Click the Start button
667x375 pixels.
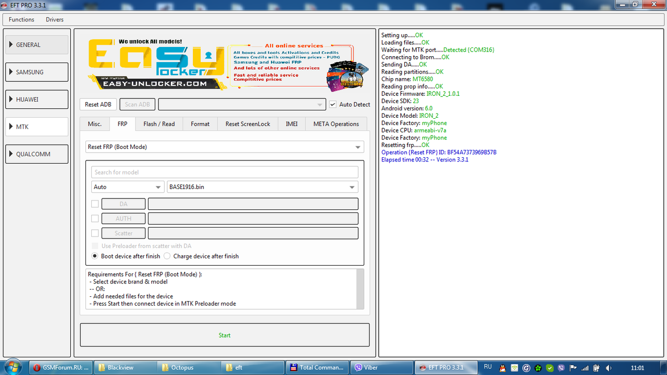(x=225, y=335)
